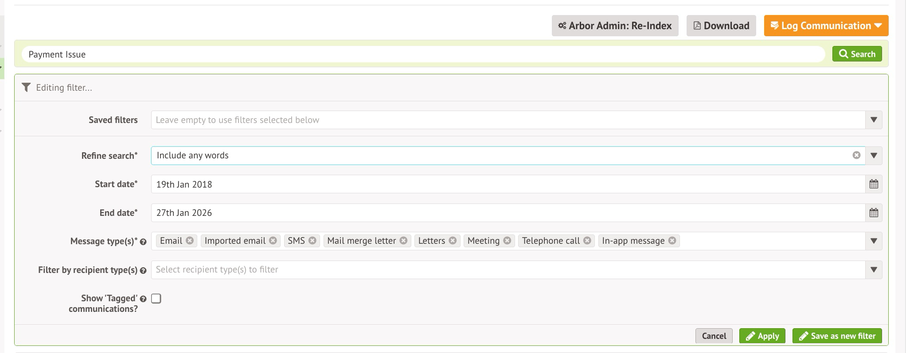Open the Start date calendar picker
The height and width of the screenshot is (353, 906).
point(873,184)
